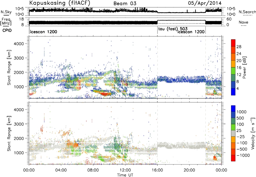
Task: Click the '12:00' time tick label
Action: point(125,170)
